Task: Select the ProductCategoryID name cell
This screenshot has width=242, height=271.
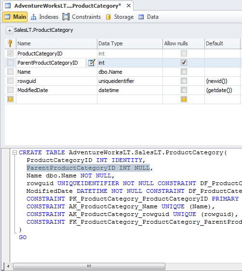Action: pyautogui.click(x=56, y=54)
